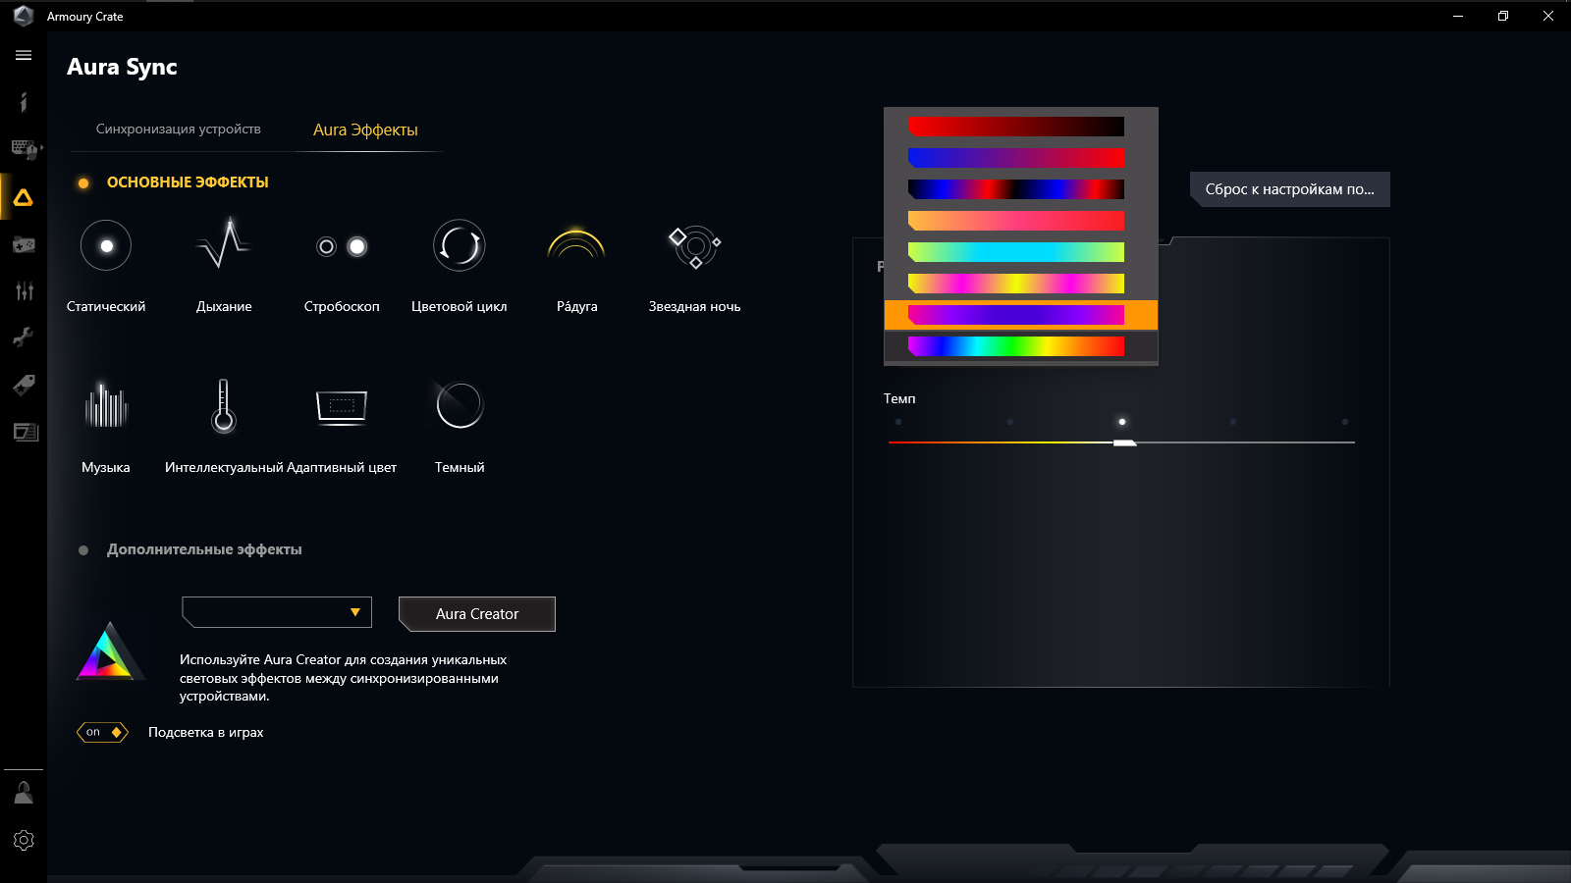Open the settings gear icon
Image resolution: width=1571 pixels, height=883 pixels.
pyautogui.click(x=23, y=840)
